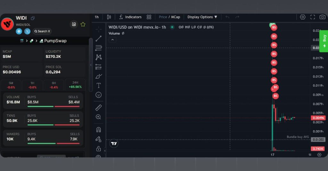Switch chart to Price view
Viewport: 328px width, 171px height.
[x=163, y=17]
